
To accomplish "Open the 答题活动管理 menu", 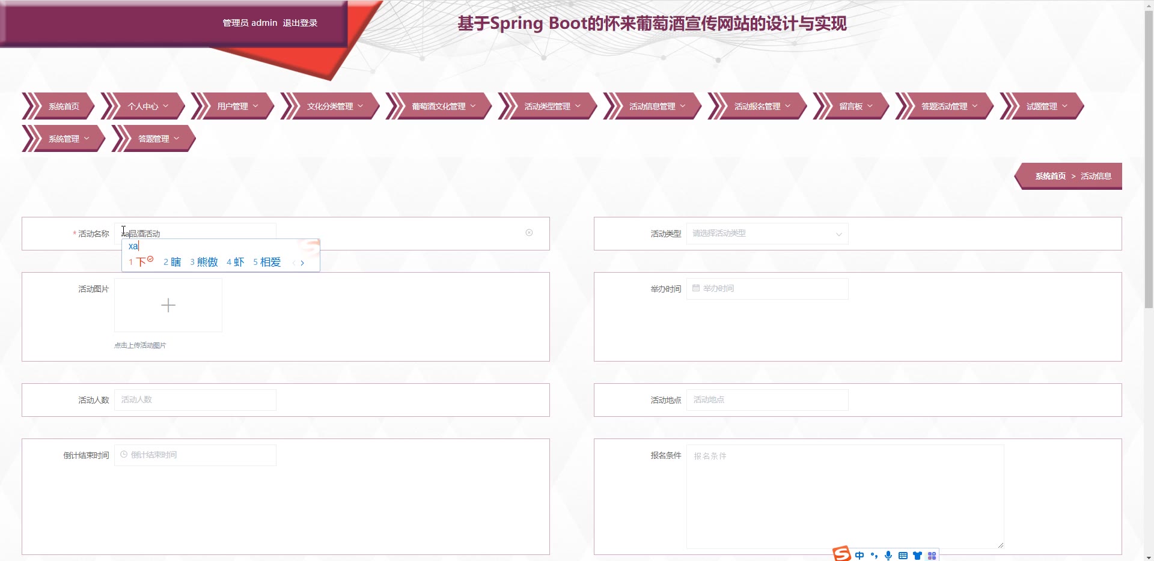I will (x=944, y=106).
